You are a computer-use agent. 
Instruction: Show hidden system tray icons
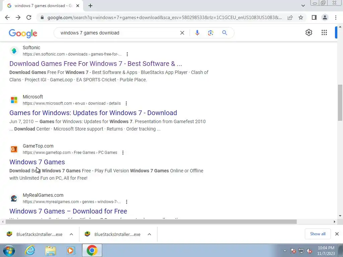point(285,251)
